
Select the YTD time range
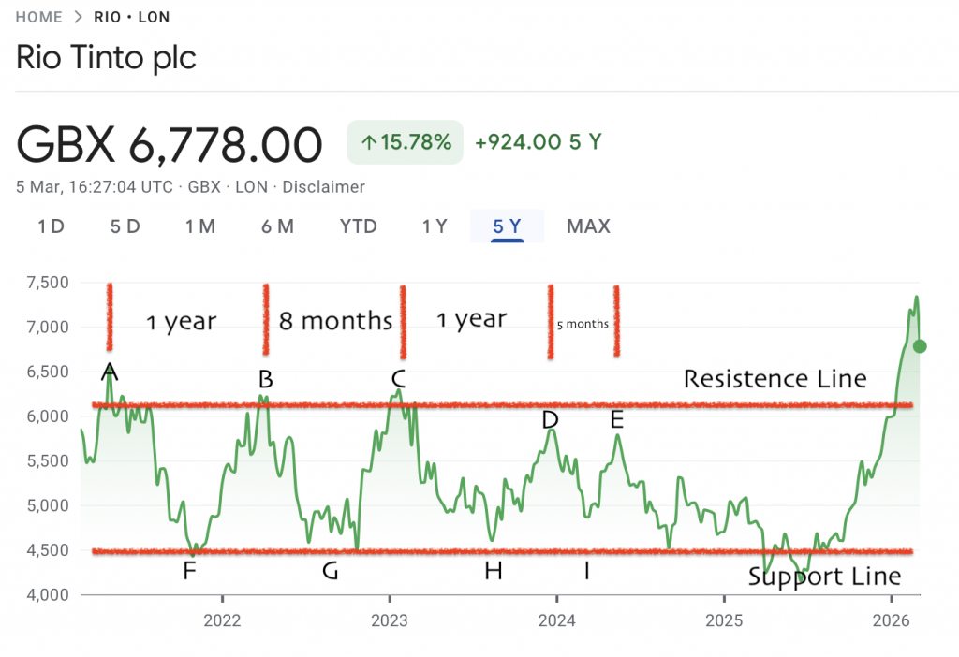[358, 226]
